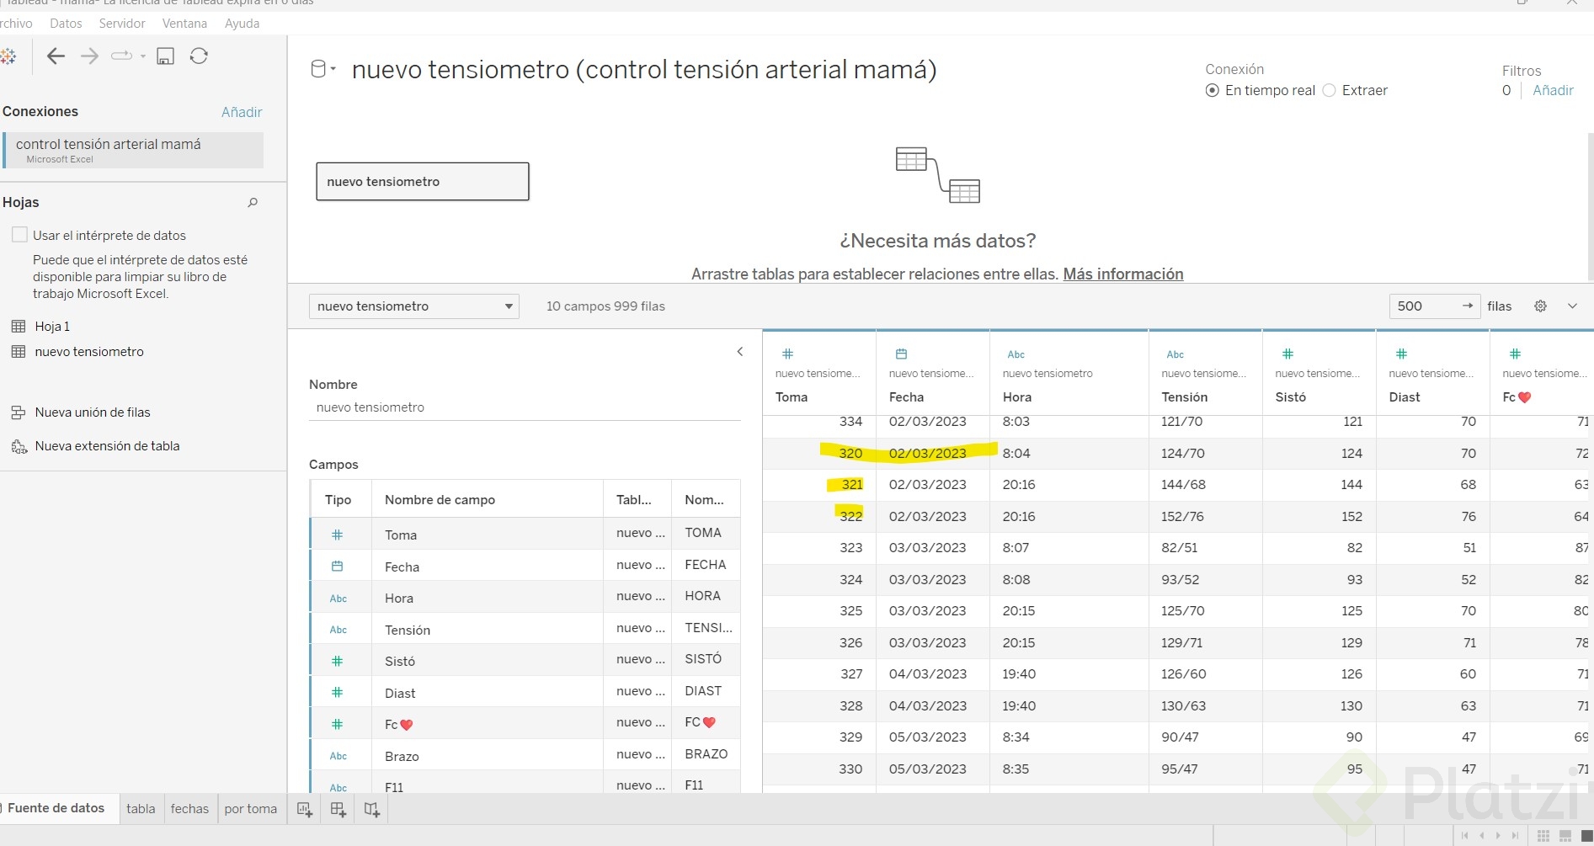1594x846 pixels.
Task: Click Añadir next to Filtros
Action: [x=1553, y=90]
